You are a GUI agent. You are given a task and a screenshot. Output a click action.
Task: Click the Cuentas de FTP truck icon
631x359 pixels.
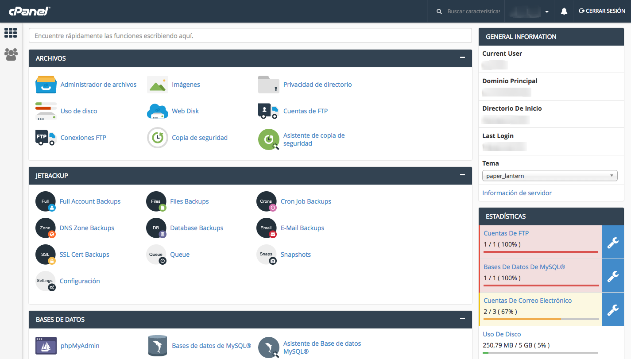pos(269,111)
